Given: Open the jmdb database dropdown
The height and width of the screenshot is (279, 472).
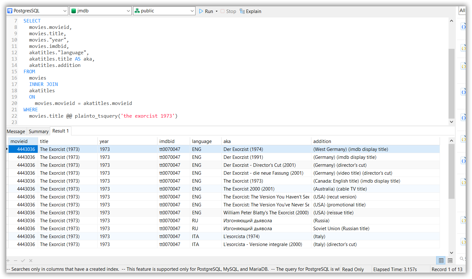Looking at the screenshot, I should tap(100, 11).
